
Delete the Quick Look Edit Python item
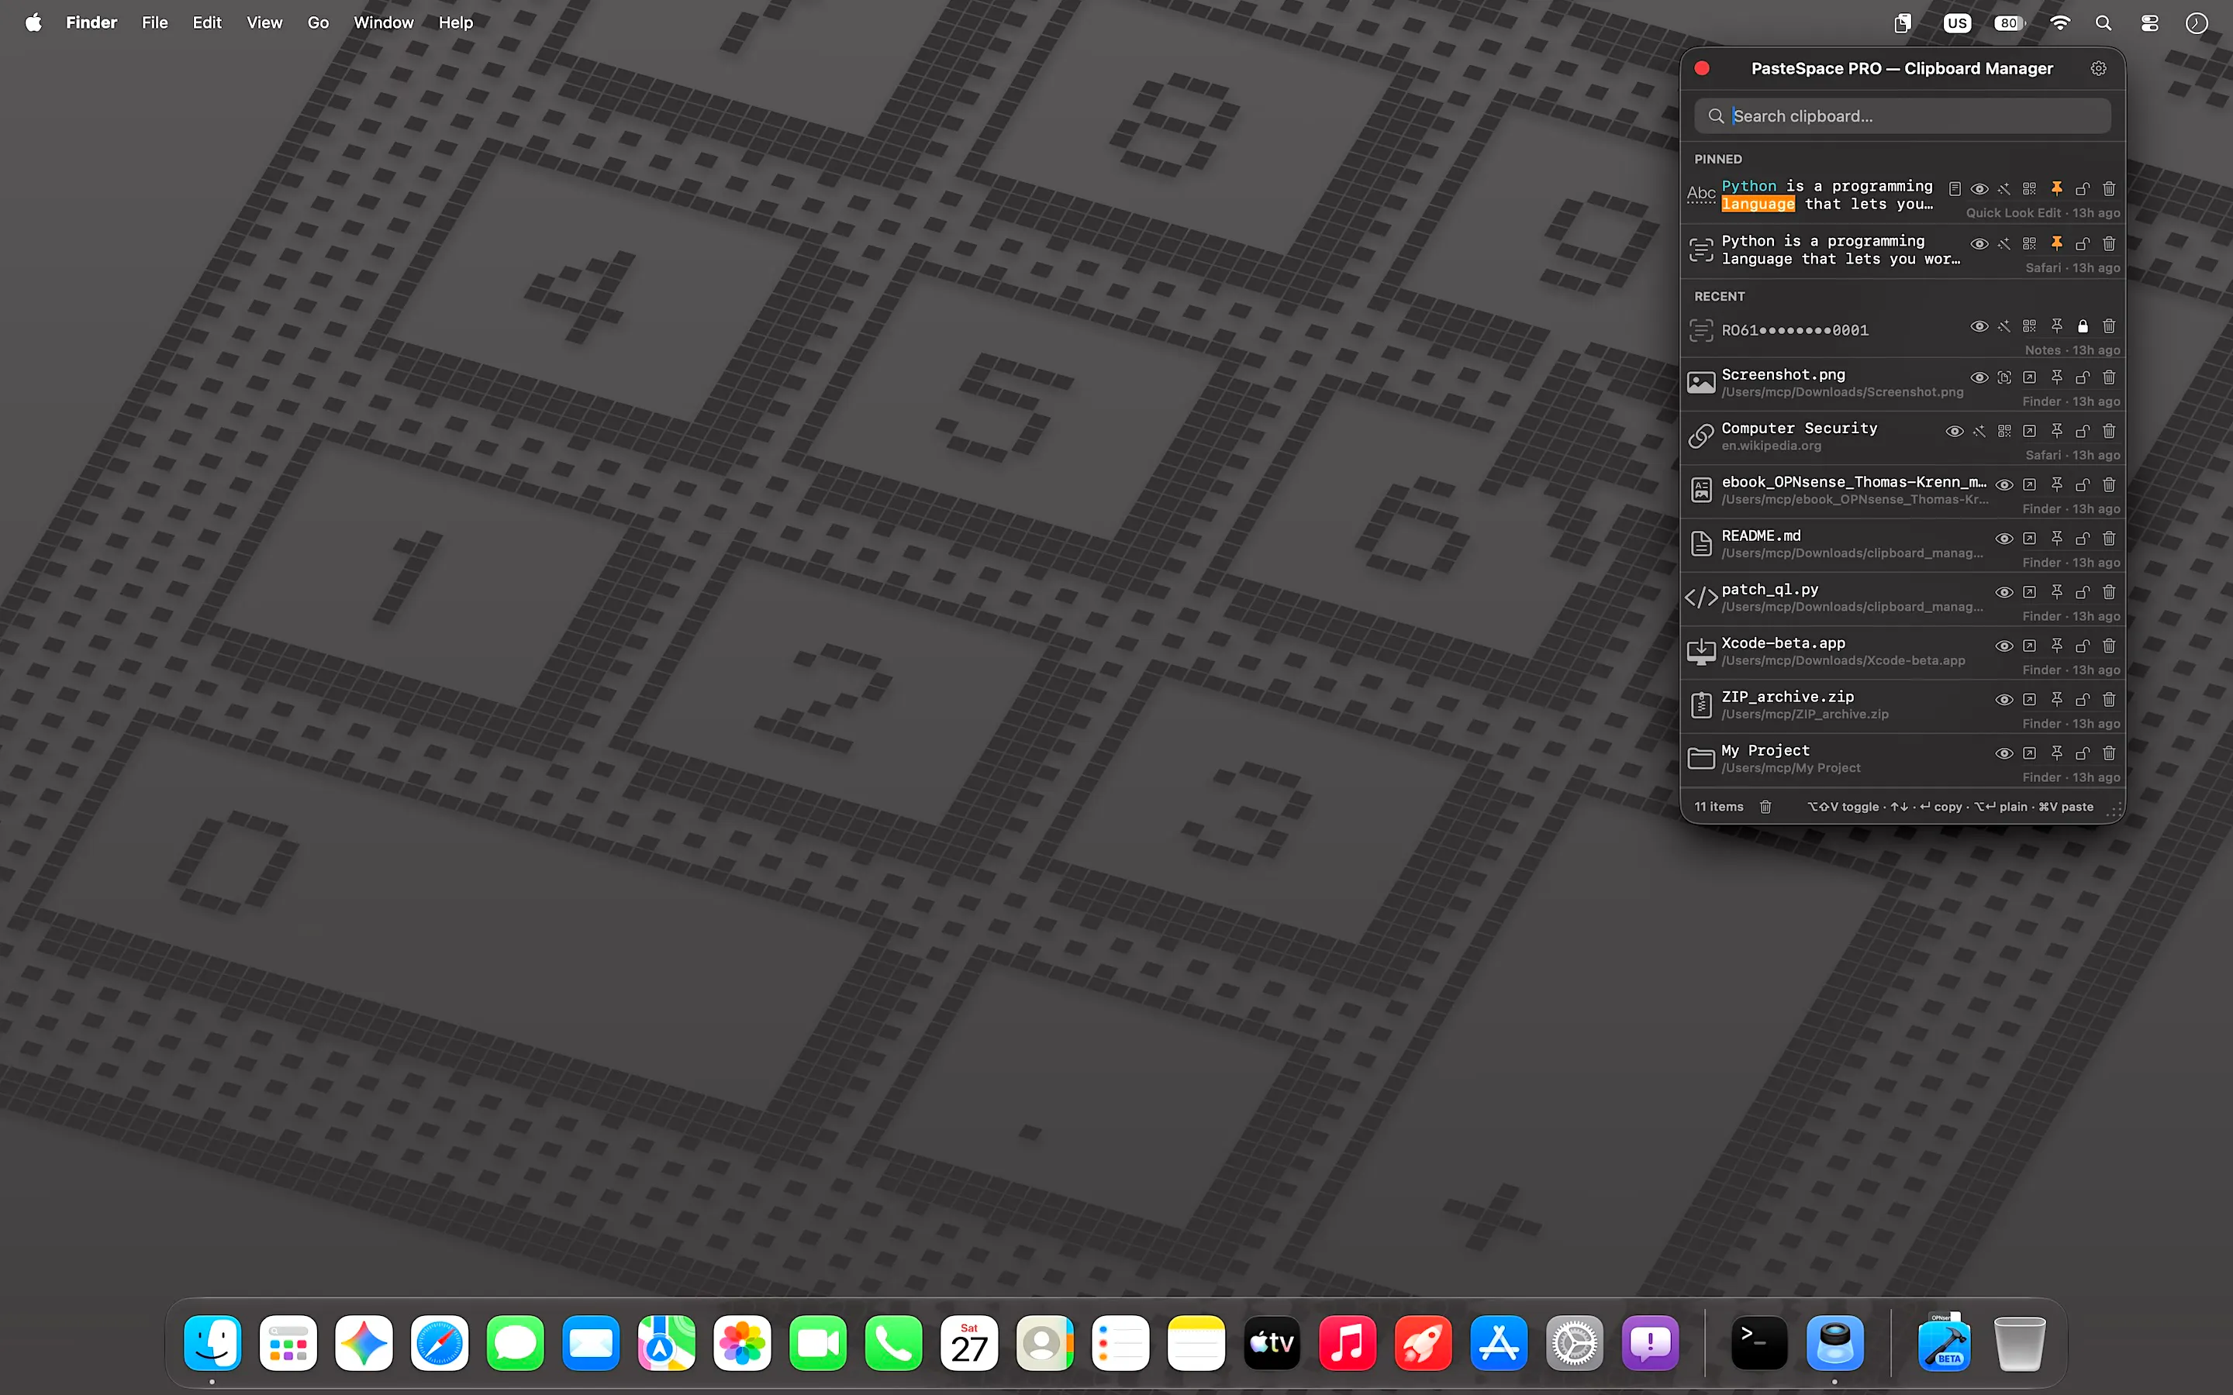pyautogui.click(x=2110, y=189)
